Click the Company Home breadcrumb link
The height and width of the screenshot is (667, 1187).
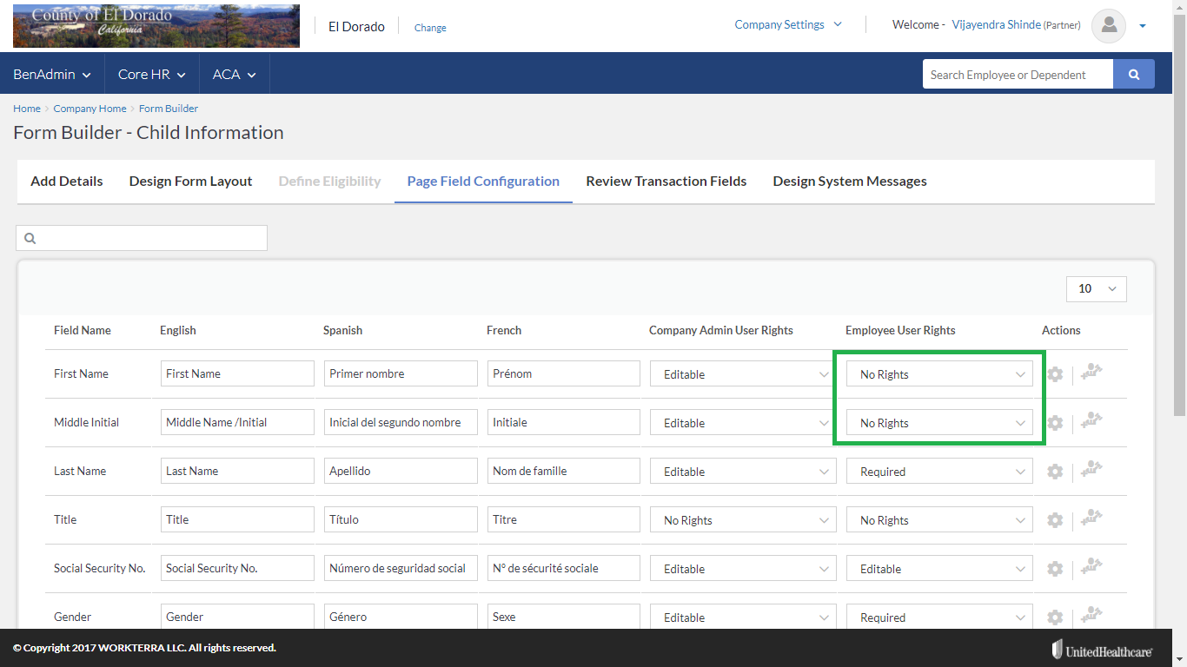pyautogui.click(x=90, y=109)
